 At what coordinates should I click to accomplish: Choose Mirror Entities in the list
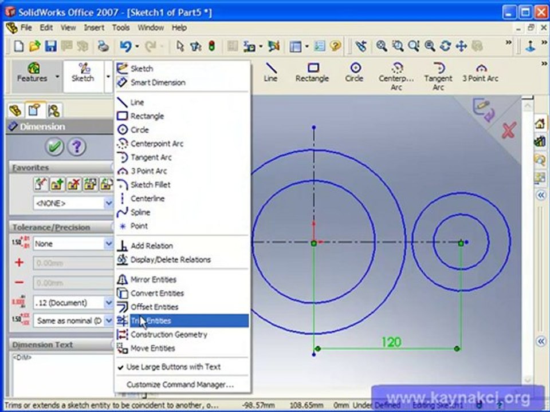(x=182, y=280)
